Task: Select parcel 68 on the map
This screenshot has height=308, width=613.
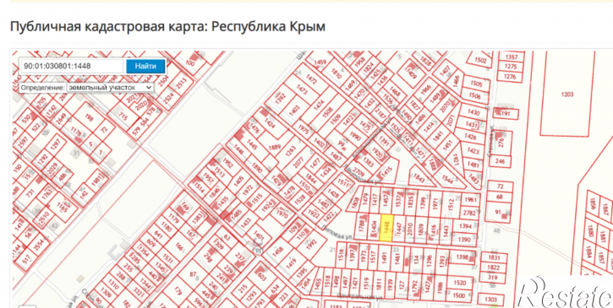Action: (500, 197)
